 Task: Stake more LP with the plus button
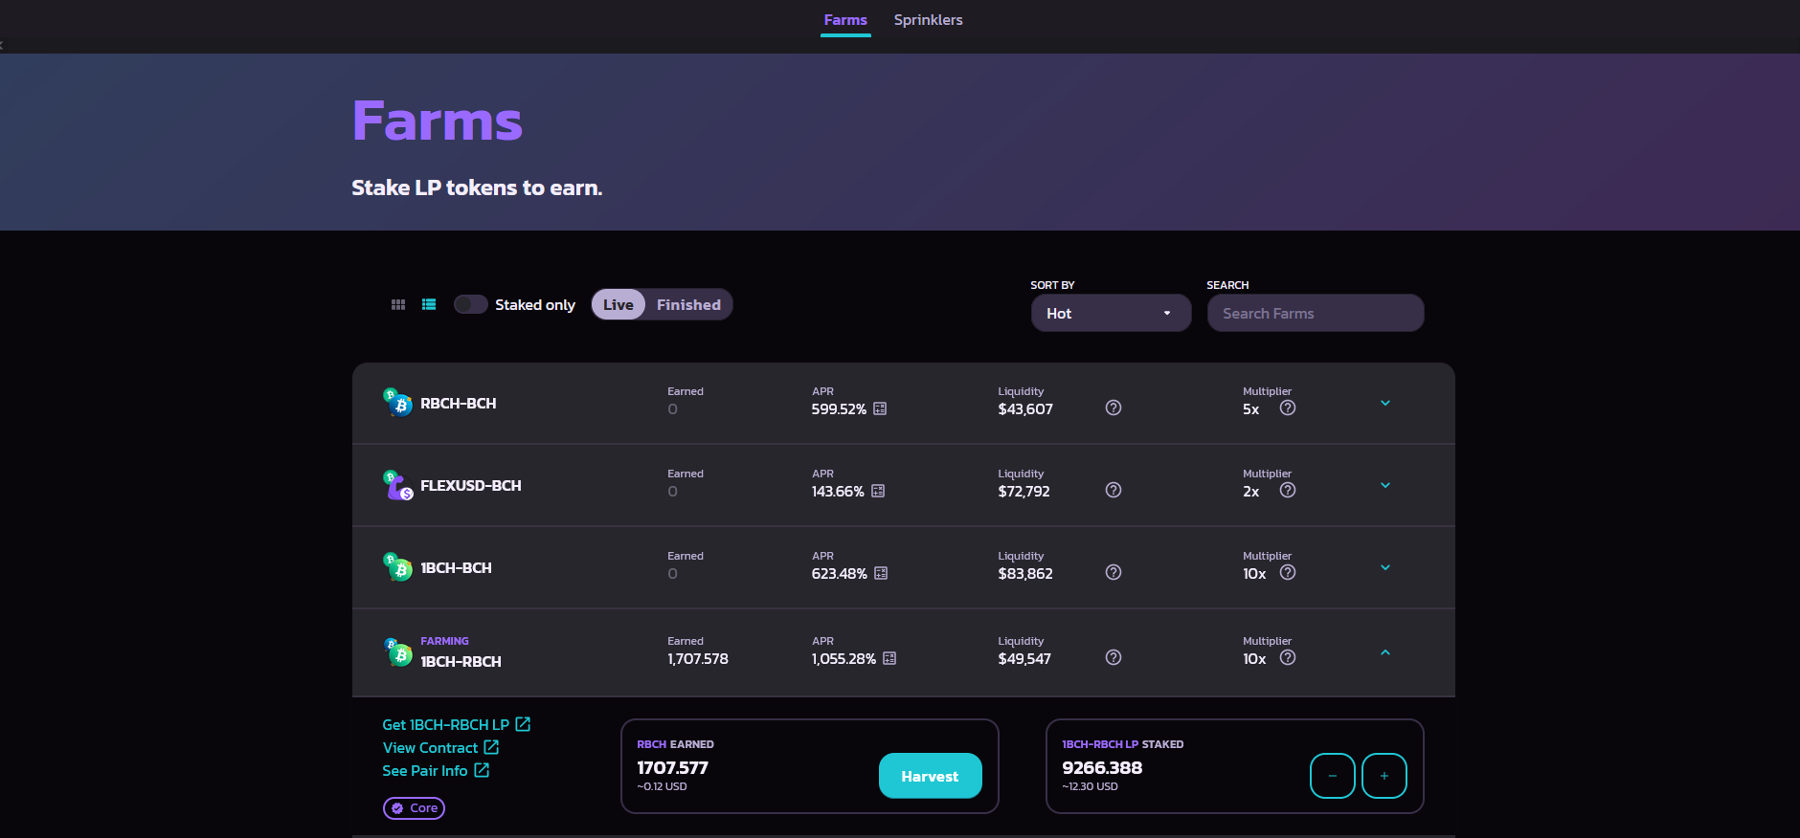1384,776
